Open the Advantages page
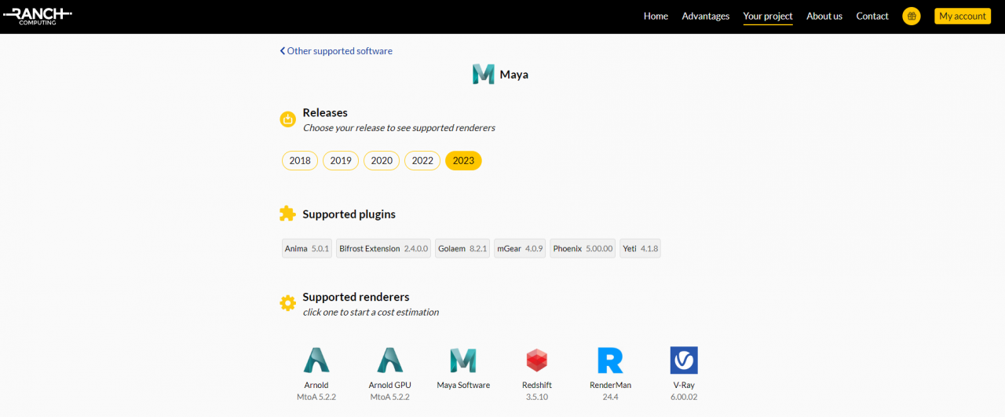This screenshot has width=1005, height=417. point(705,16)
